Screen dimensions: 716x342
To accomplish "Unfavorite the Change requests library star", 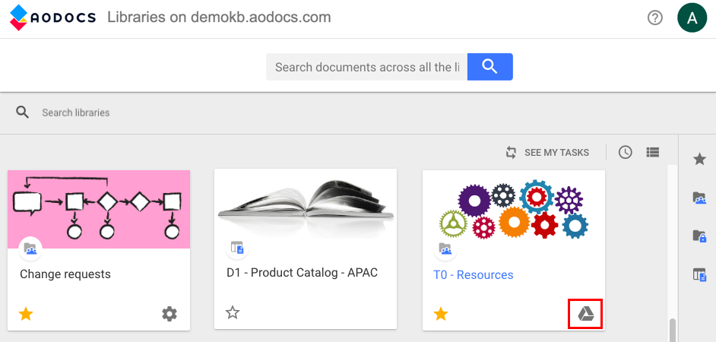I will (26, 314).
